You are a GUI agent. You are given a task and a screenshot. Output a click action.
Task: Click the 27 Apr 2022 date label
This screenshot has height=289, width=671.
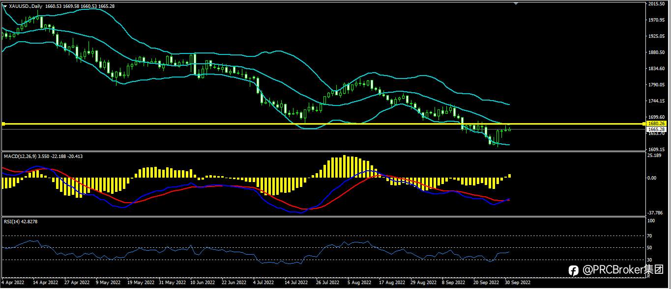click(77, 283)
